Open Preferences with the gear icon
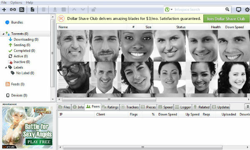Image resolution: width=250 pixels, height=150 pixels. tap(247, 10)
